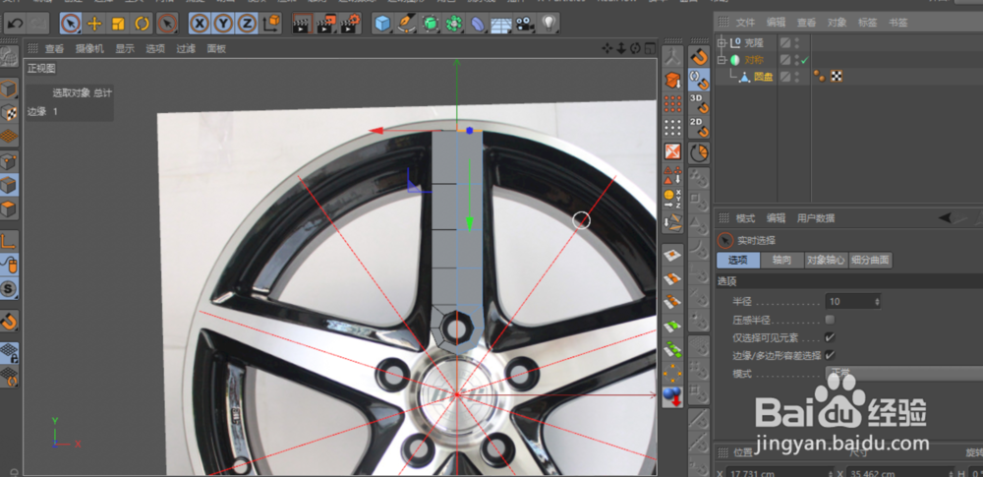983x477 pixels.
Task: Collapse the 对称 object tree node
Action: pos(722,60)
